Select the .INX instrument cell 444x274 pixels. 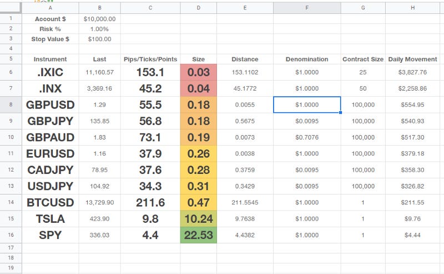(x=51, y=88)
